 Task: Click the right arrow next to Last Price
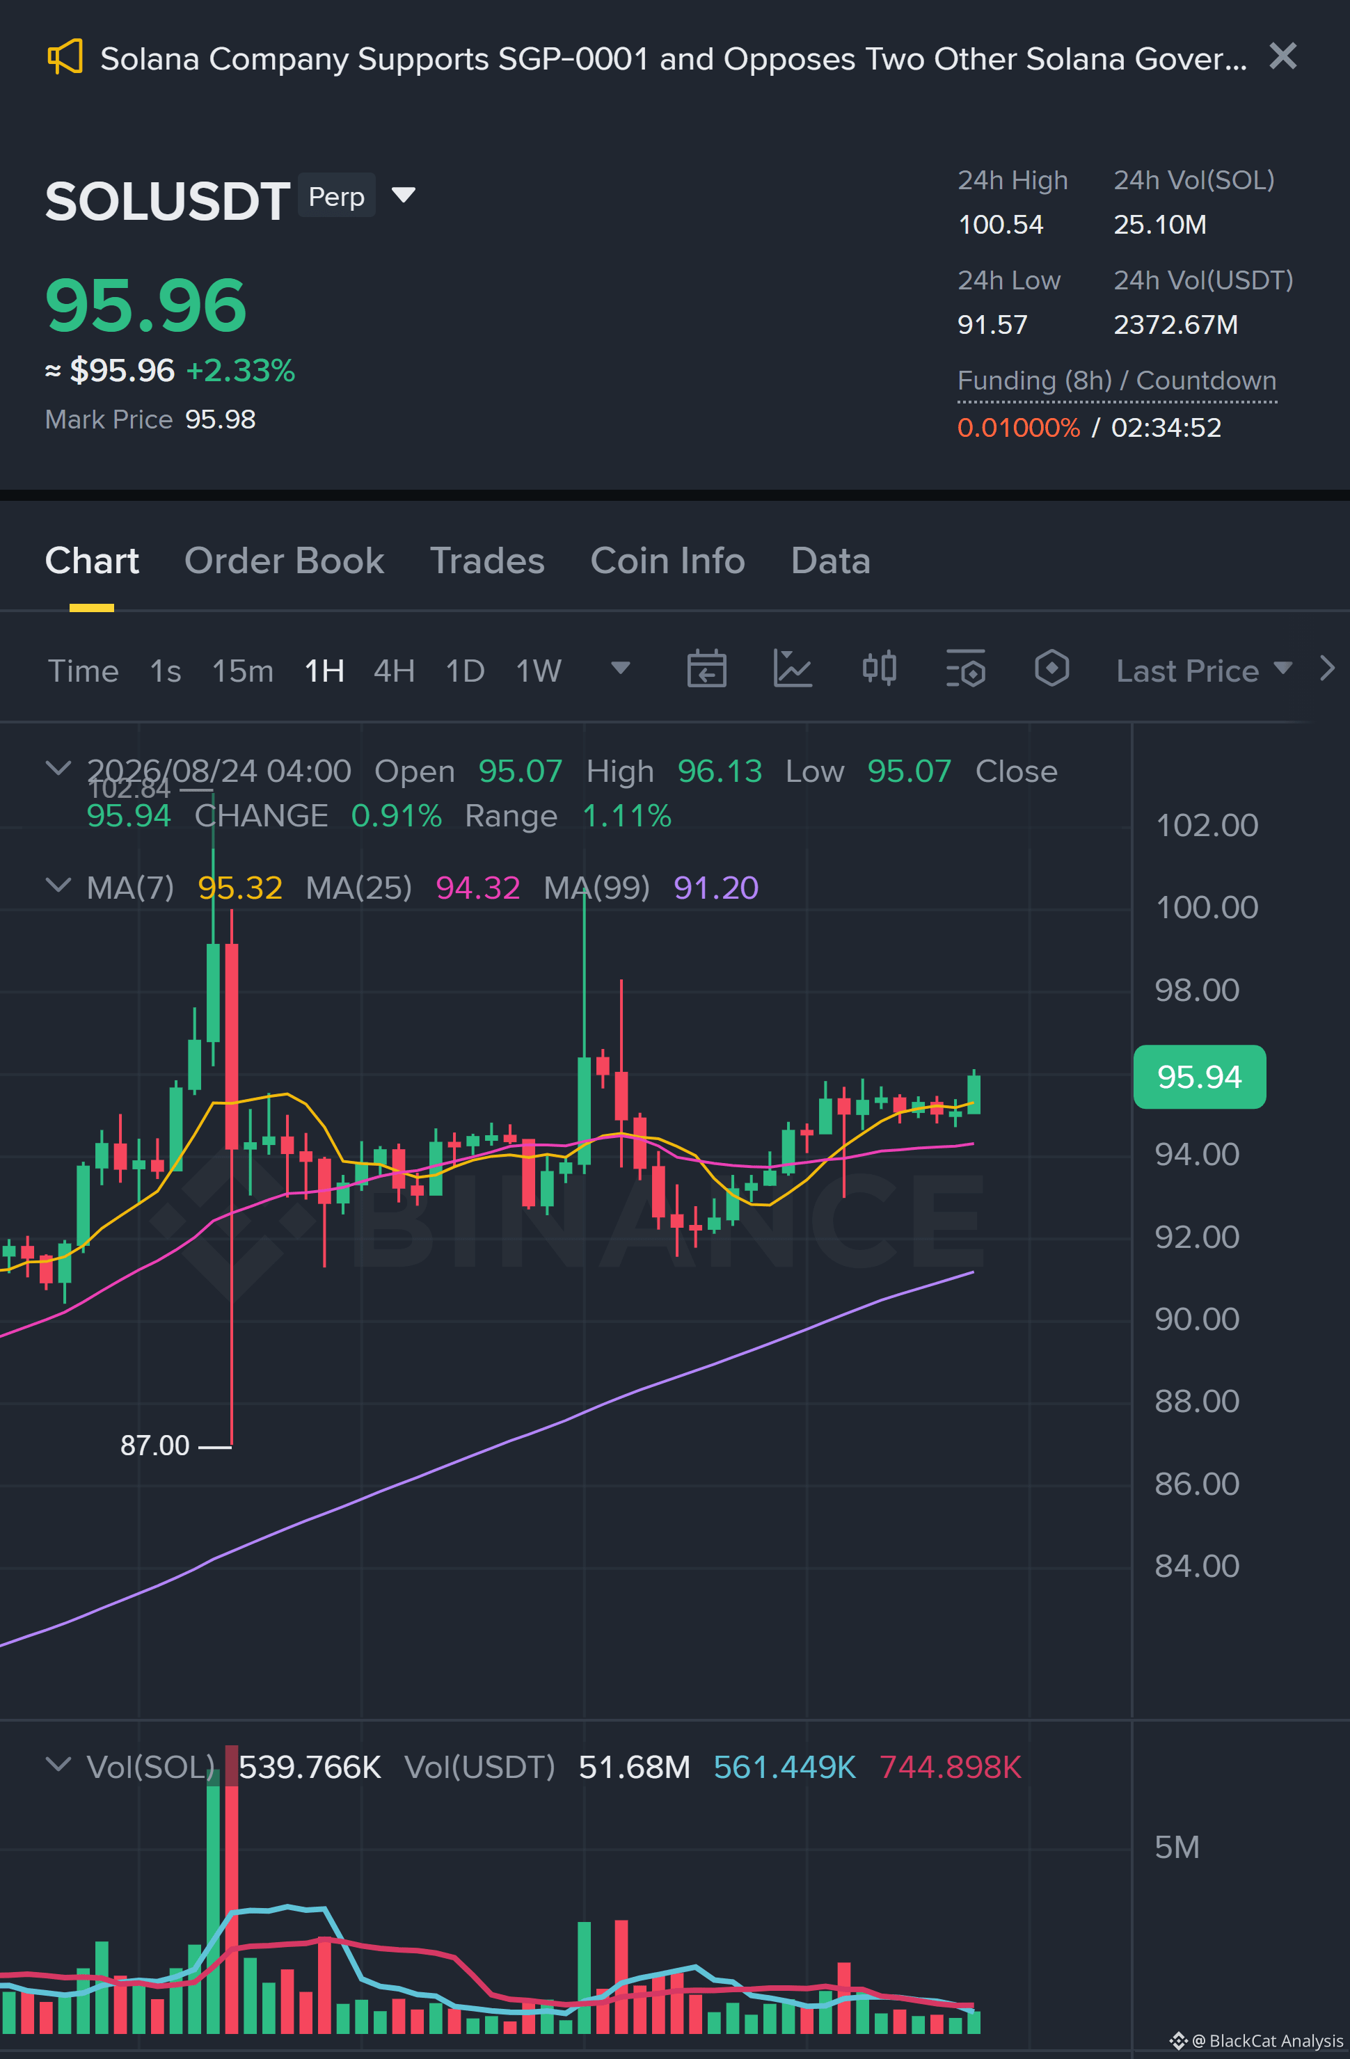[x=1326, y=668]
